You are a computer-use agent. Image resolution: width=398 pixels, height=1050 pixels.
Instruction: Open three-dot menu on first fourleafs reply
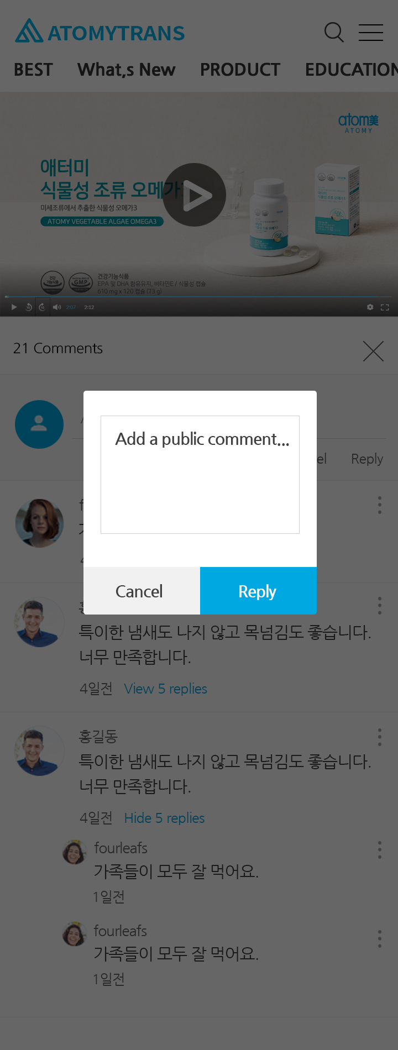coord(379,850)
